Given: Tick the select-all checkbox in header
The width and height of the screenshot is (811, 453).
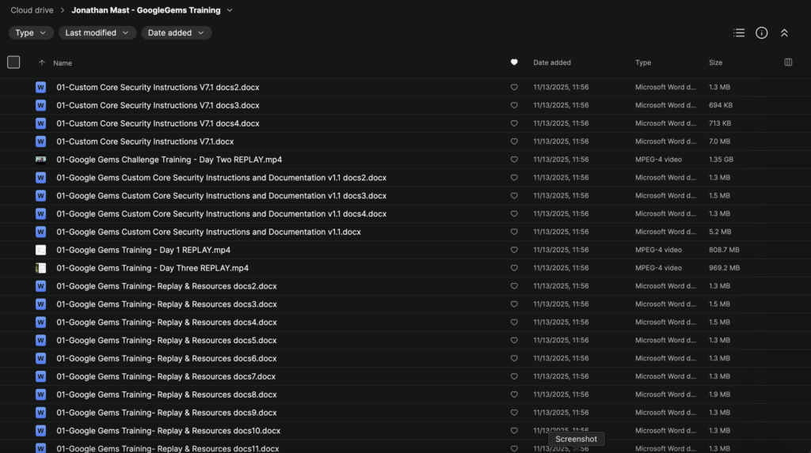Looking at the screenshot, I should 13,62.
